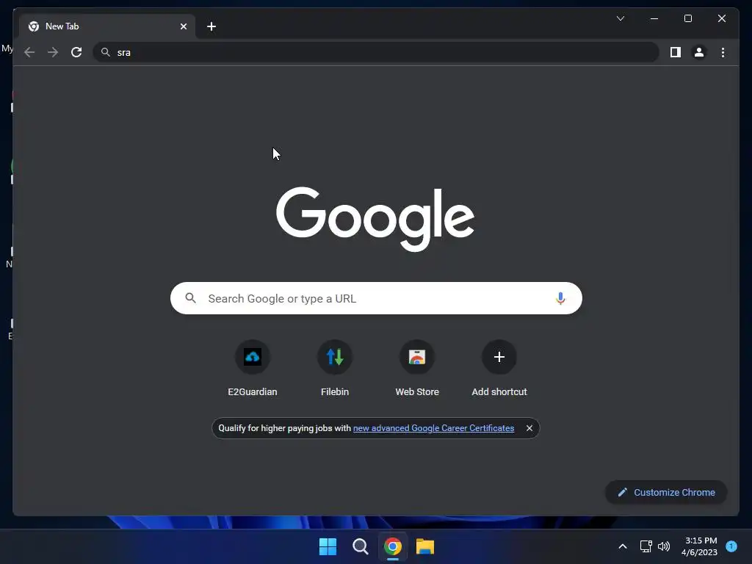Open the clock and date flyout

coord(699,546)
